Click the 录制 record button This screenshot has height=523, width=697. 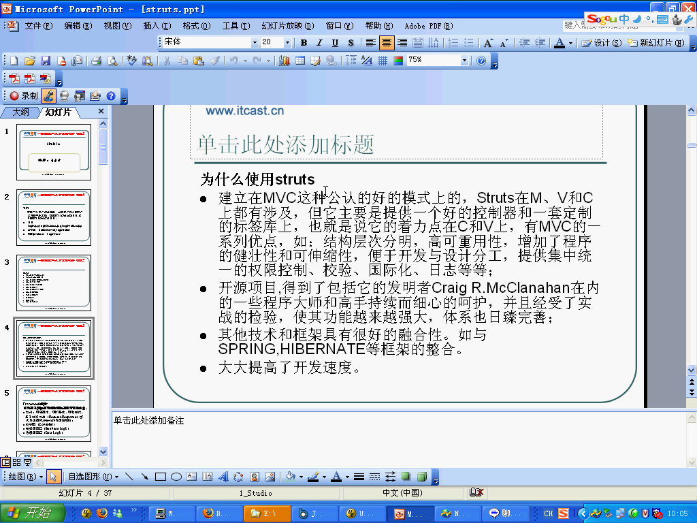(x=24, y=95)
